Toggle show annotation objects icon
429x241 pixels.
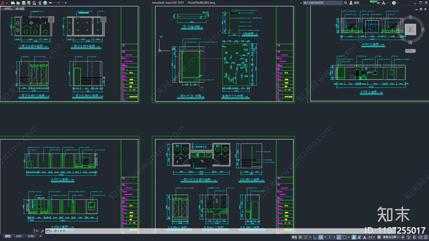tap(354, 237)
